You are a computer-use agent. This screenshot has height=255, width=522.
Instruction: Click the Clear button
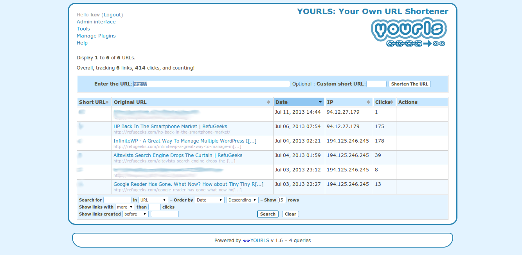(290, 214)
